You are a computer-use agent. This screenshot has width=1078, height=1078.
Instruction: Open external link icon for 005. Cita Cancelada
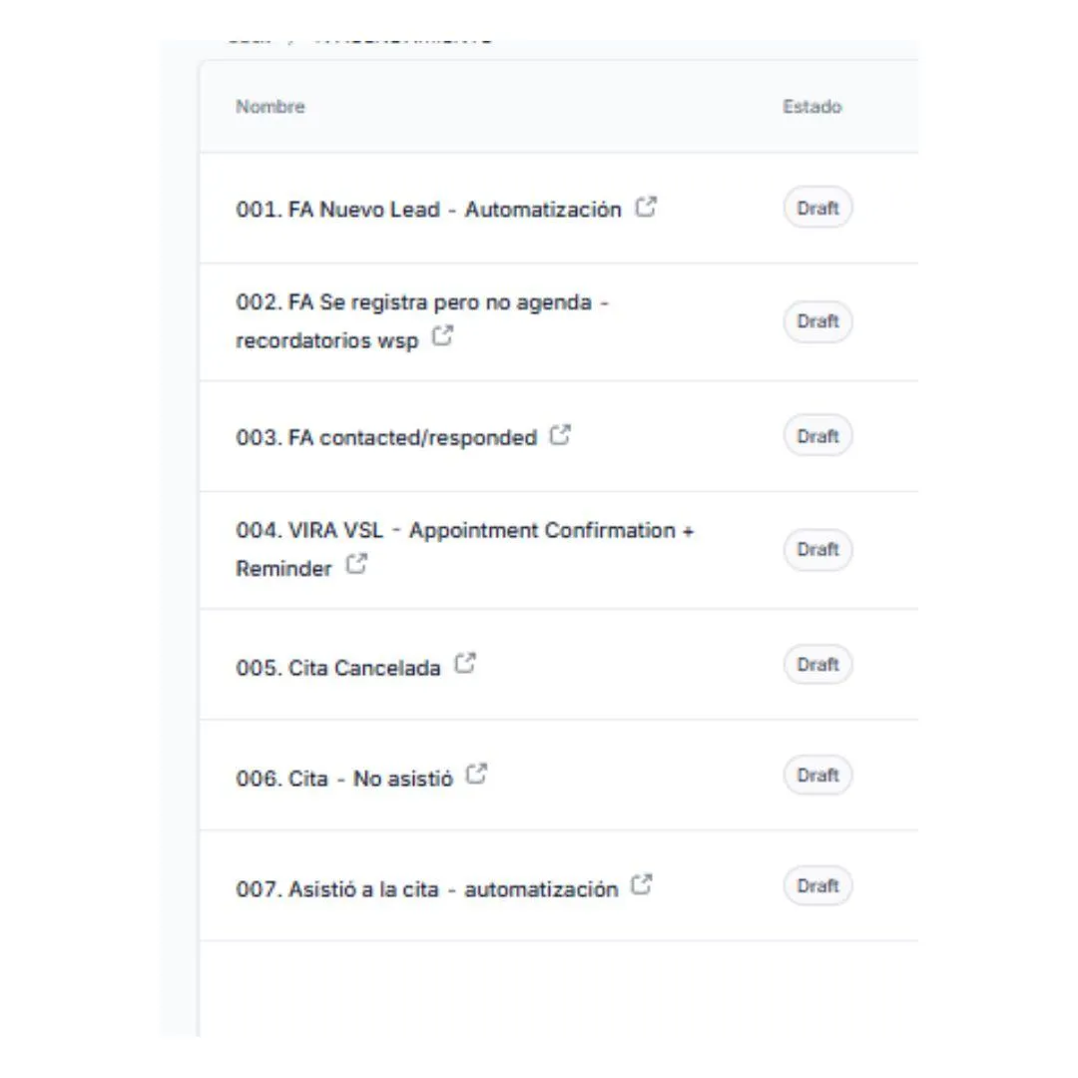tap(465, 664)
